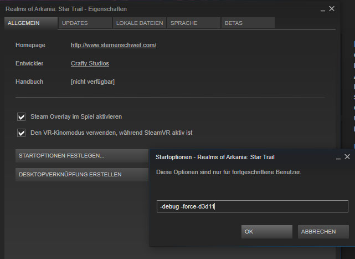Confirm launch options with OK
Viewport: 355px width, 259px height.
pyautogui.click(x=267, y=232)
